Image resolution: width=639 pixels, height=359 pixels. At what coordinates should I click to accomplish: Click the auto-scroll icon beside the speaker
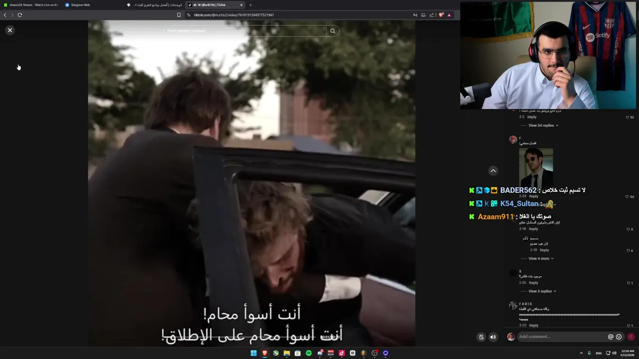481,337
